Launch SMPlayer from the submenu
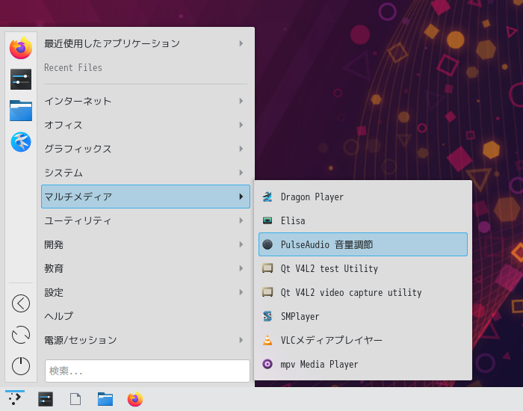Viewport: 523px width, 411px height. (363, 316)
